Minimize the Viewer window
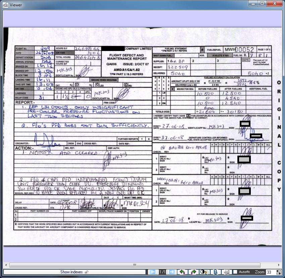This screenshot has width=285, height=278. coord(253,4)
